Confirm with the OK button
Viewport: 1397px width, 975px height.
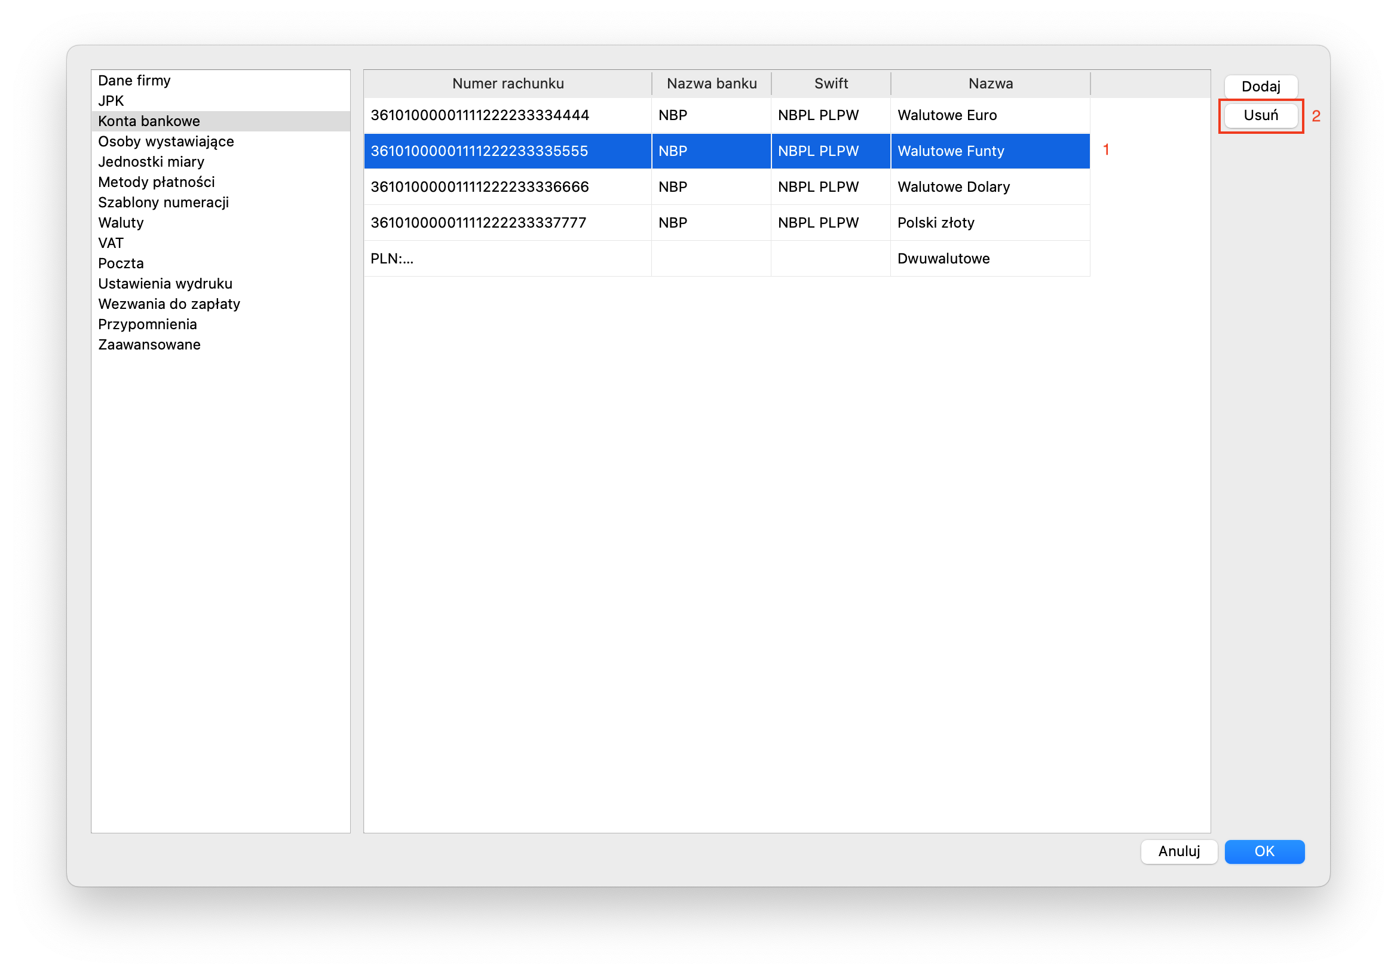1264,851
